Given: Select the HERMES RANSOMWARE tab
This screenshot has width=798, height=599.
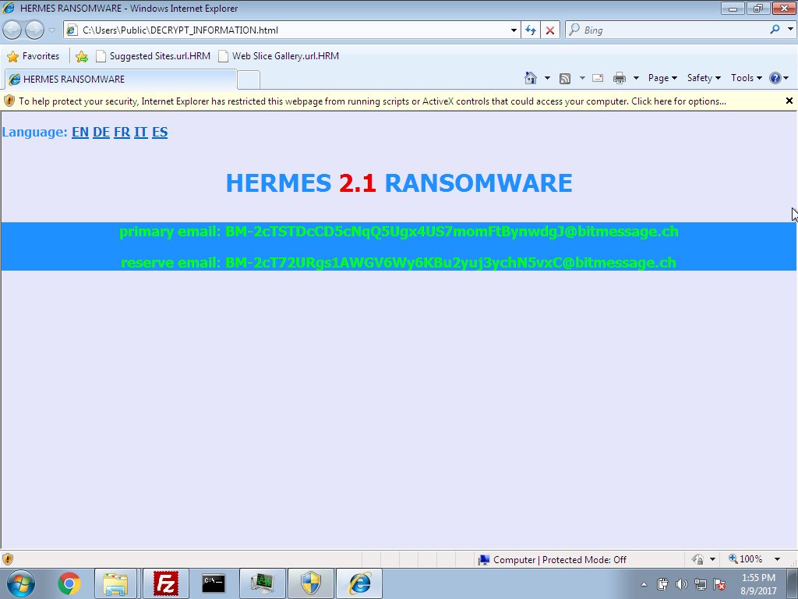Looking at the screenshot, I should [121, 79].
